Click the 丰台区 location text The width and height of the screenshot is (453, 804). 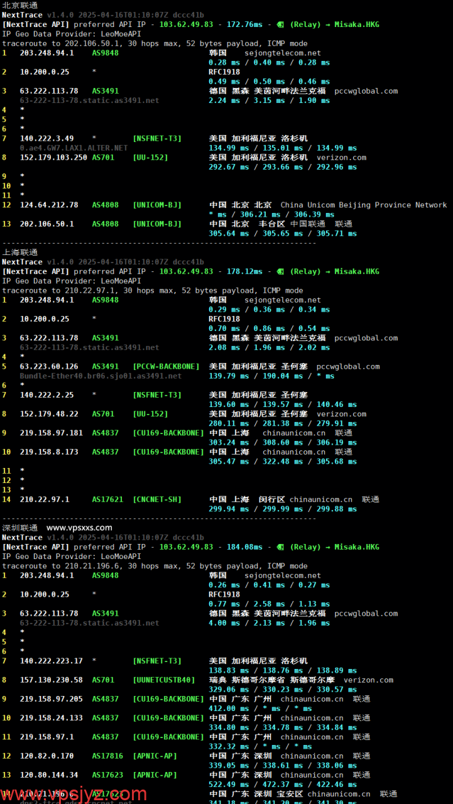pyautogui.click(x=272, y=224)
